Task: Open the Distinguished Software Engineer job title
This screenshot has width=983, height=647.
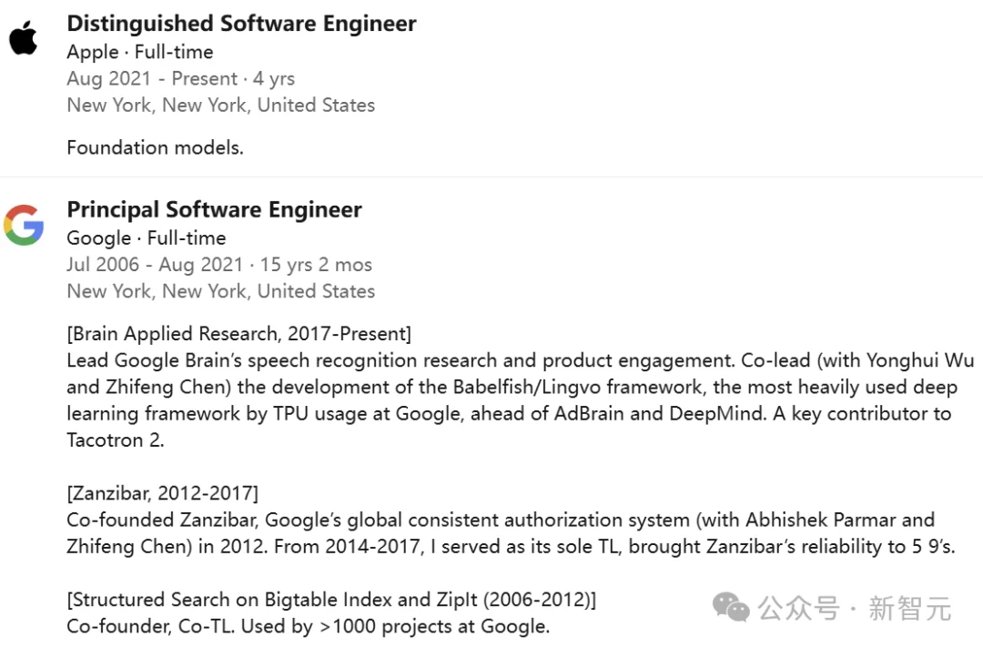Action: click(241, 24)
